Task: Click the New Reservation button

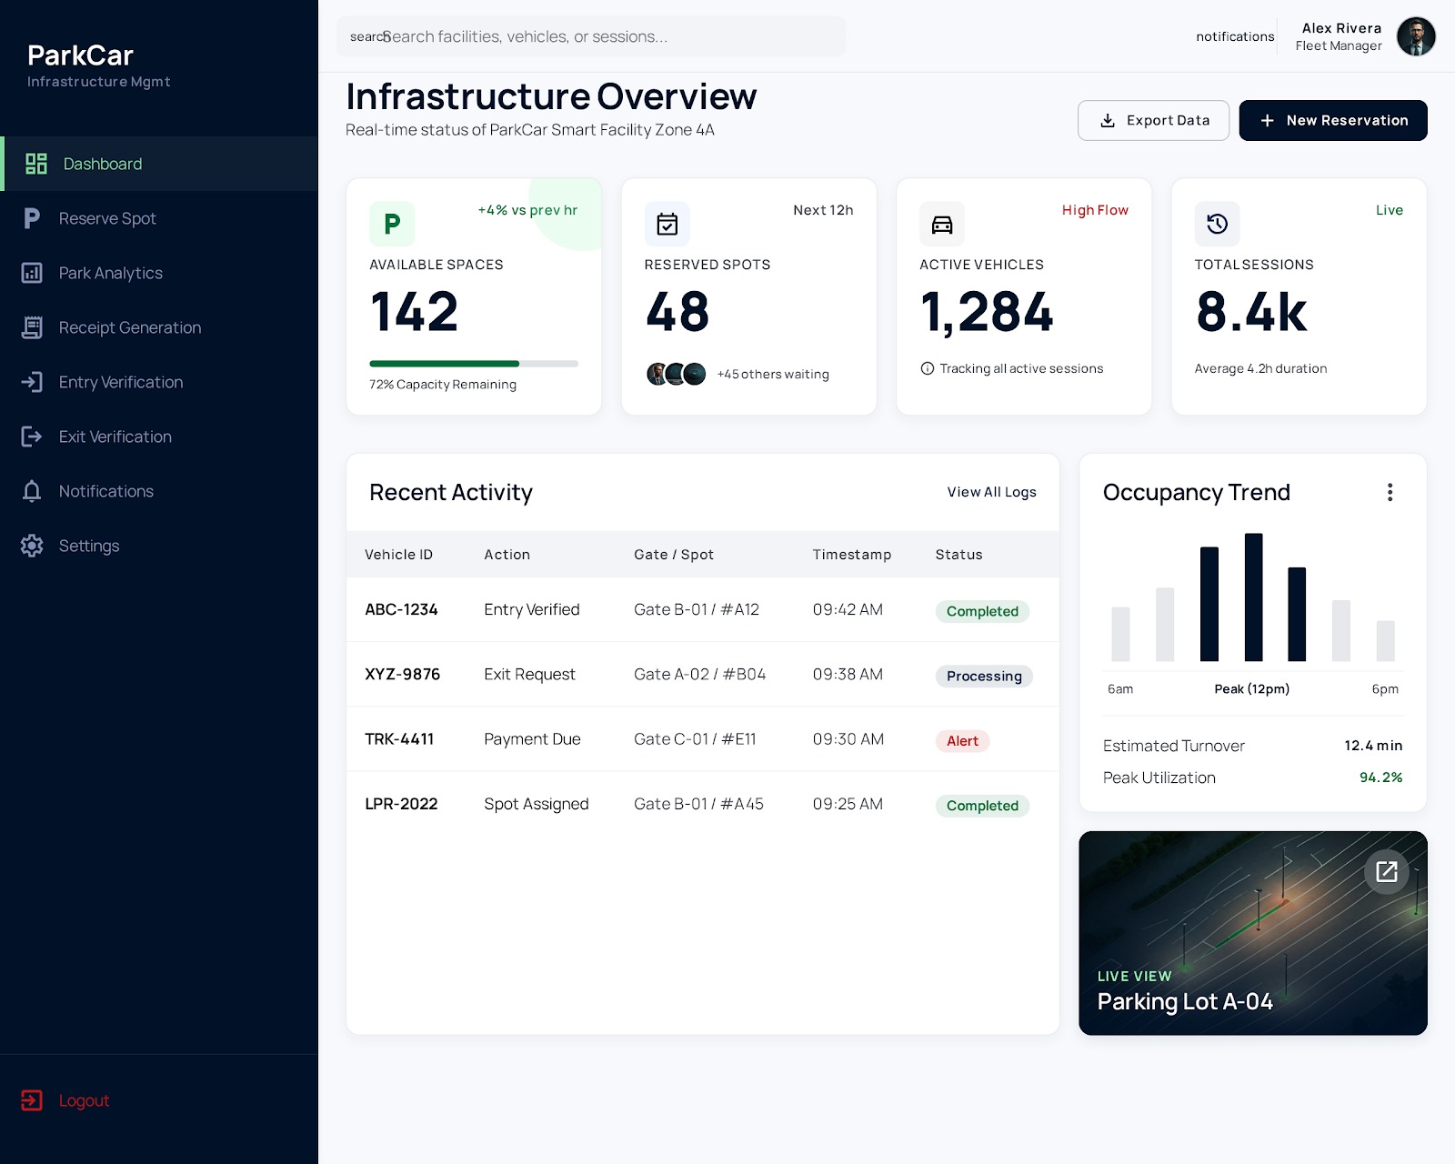Action: tap(1333, 120)
